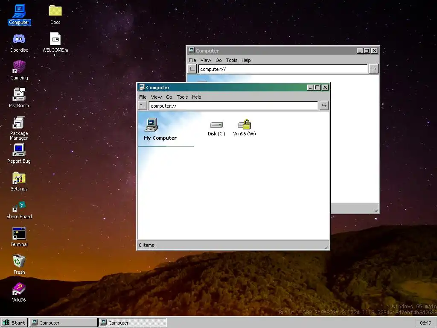Launch the Report Bug shortcut

tap(19, 153)
